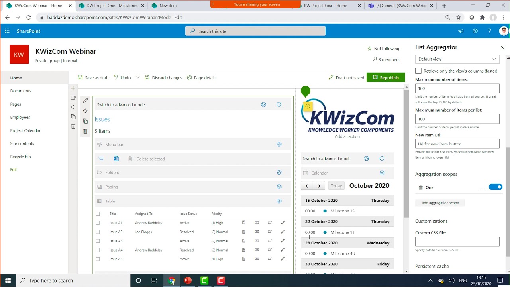Select the move web part icon
The height and width of the screenshot is (287, 510).
(85, 111)
